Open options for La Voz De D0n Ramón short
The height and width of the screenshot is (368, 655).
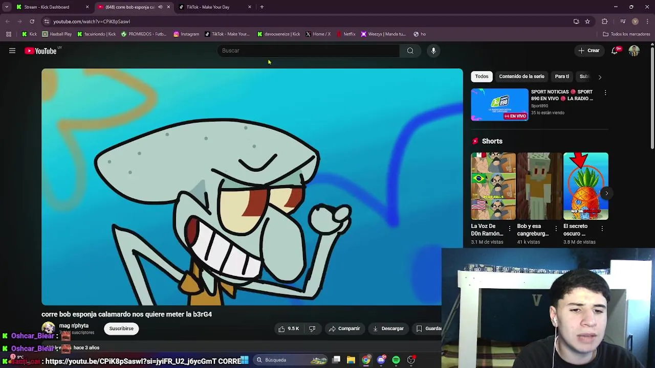pyautogui.click(x=510, y=228)
